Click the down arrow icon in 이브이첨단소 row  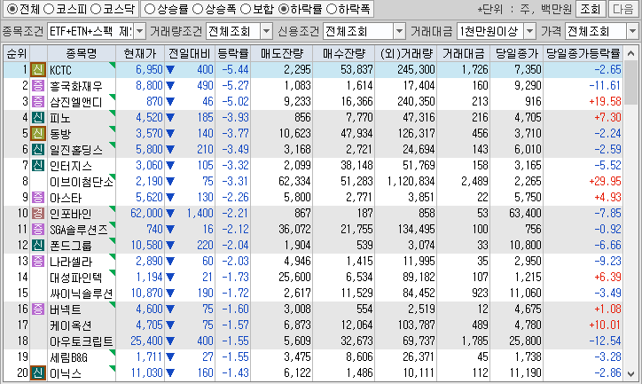point(170,182)
